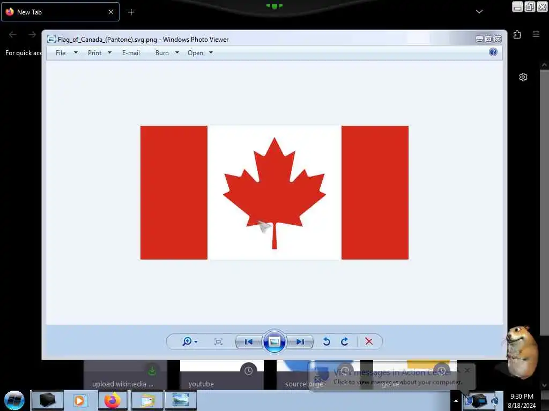The height and width of the screenshot is (411, 549).
Task: Close the Action Center notification balloon
Action: [x=467, y=370]
